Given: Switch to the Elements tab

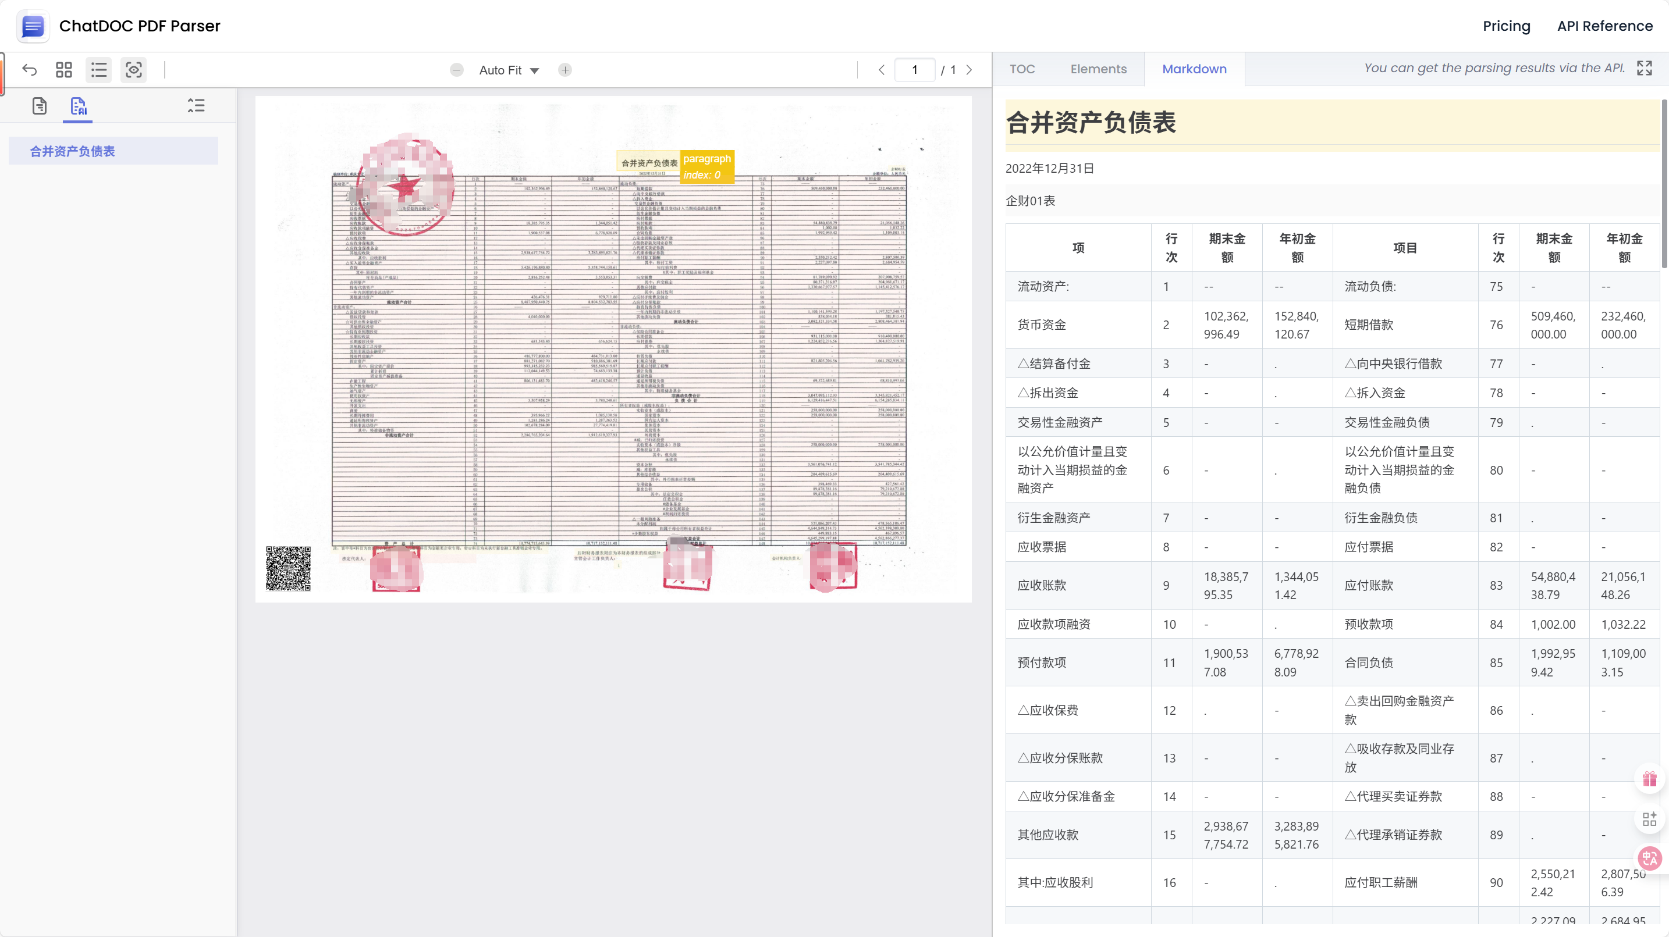Looking at the screenshot, I should point(1098,69).
